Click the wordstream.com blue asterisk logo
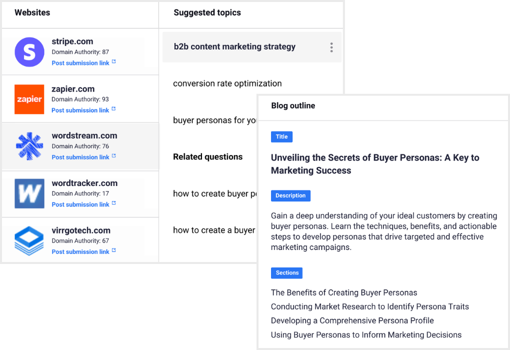This screenshot has width=510, height=350. (29, 146)
